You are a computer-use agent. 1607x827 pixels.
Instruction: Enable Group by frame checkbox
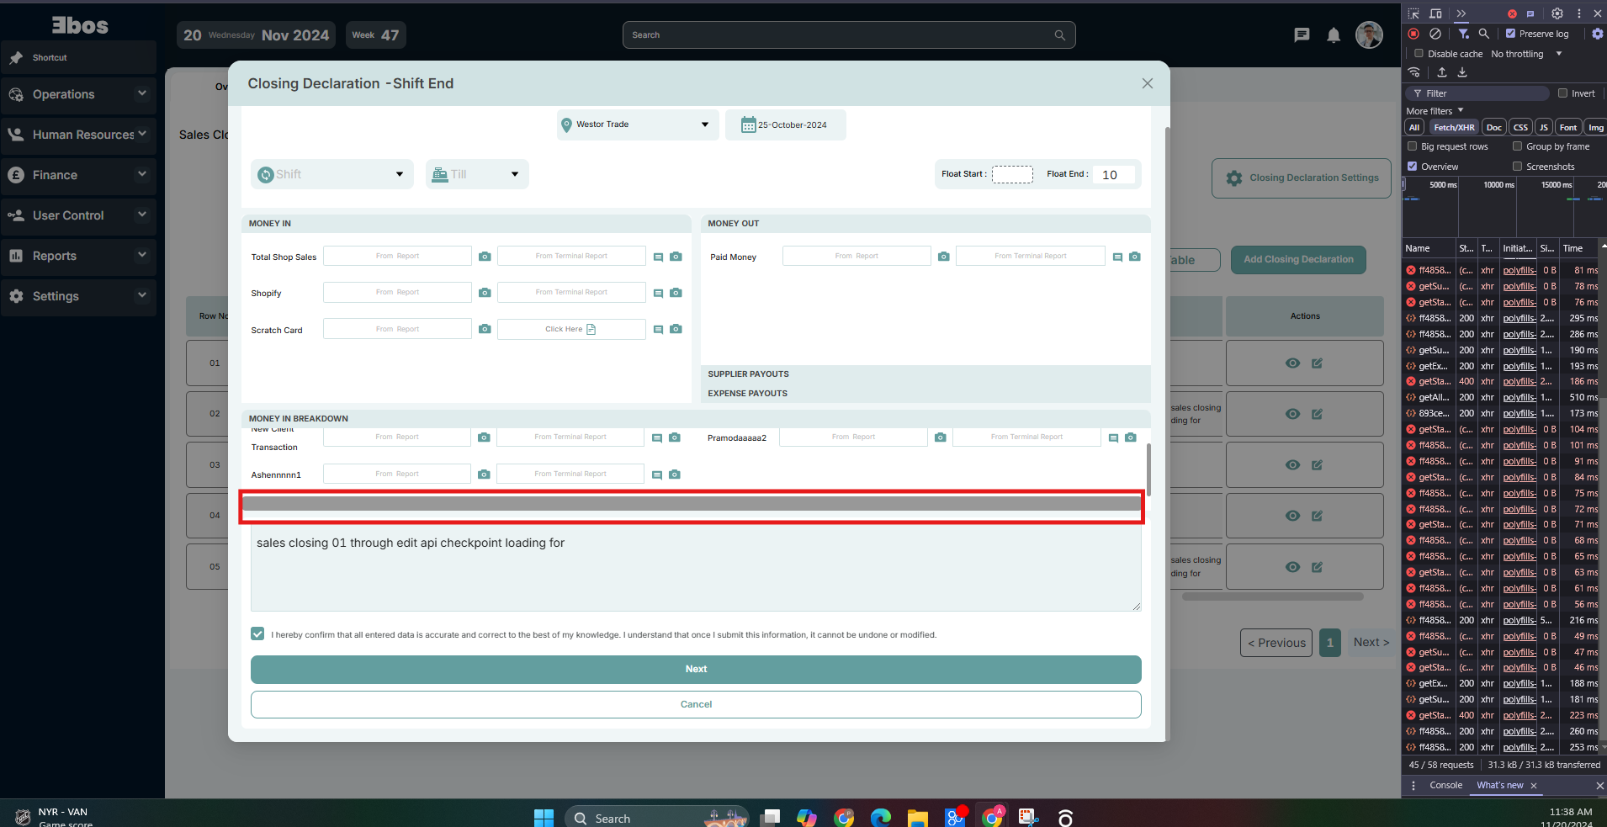tap(1518, 146)
